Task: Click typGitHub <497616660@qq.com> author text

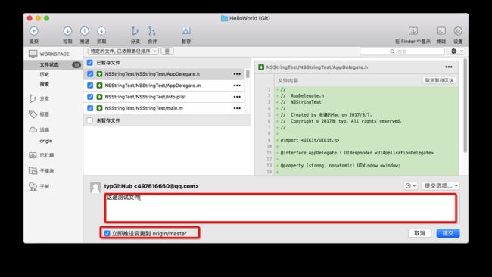Action: tap(151, 186)
